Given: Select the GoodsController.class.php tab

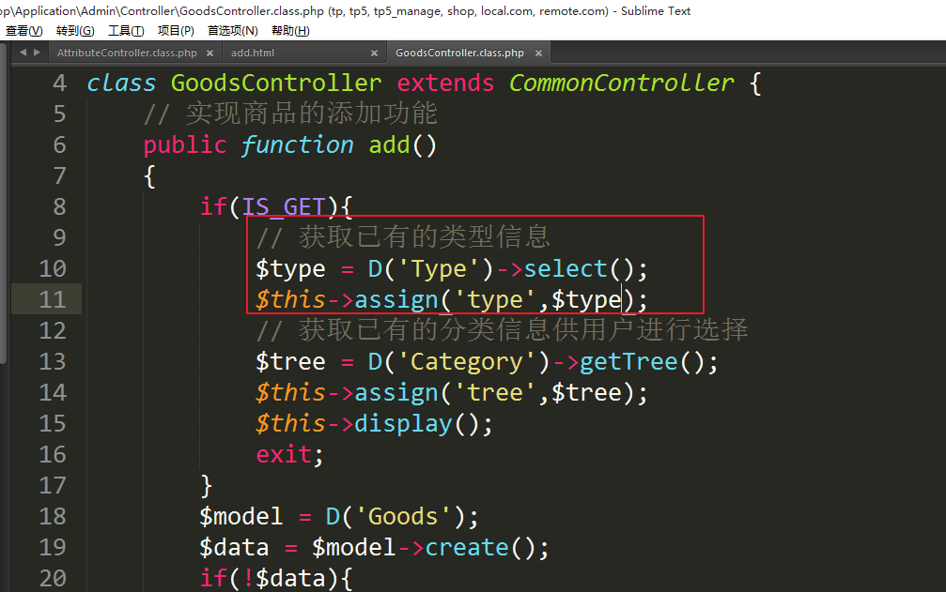Looking at the screenshot, I should (x=459, y=53).
